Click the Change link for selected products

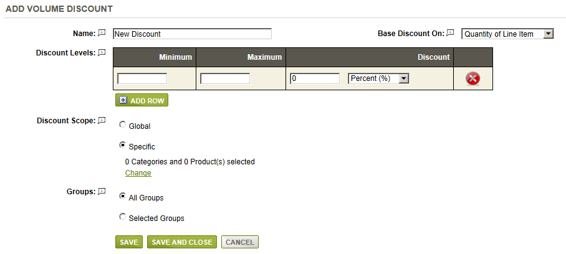138,173
